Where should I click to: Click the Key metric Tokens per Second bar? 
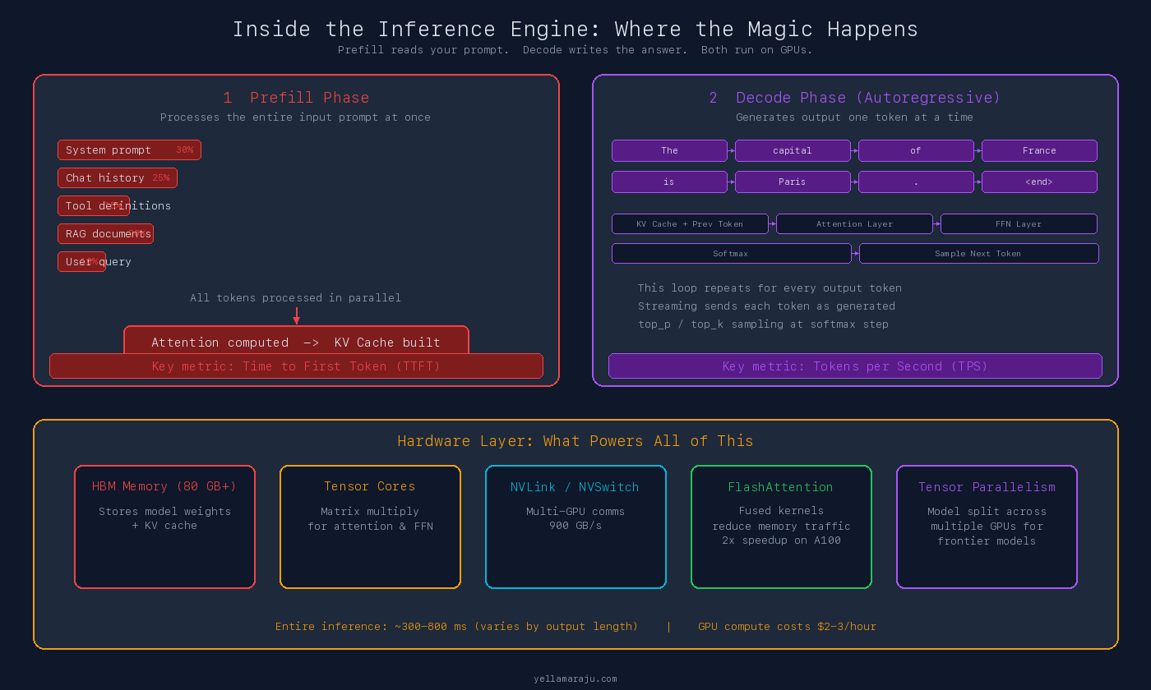(x=855, y=366)
